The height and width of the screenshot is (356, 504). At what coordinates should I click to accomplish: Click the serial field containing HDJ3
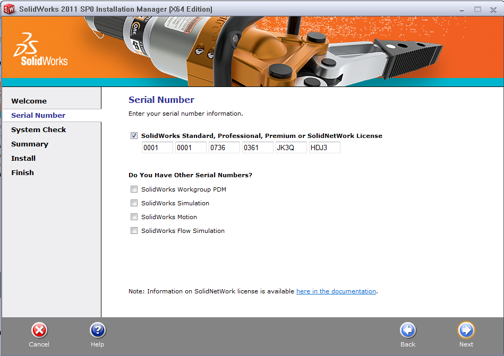324,147
